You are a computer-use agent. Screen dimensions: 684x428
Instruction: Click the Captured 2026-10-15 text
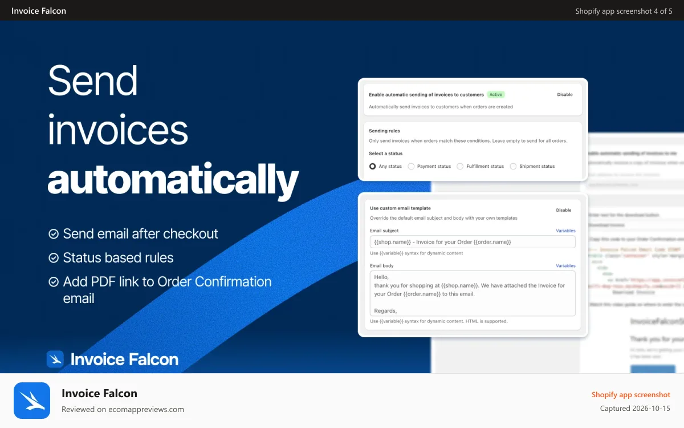pos(635,409)
